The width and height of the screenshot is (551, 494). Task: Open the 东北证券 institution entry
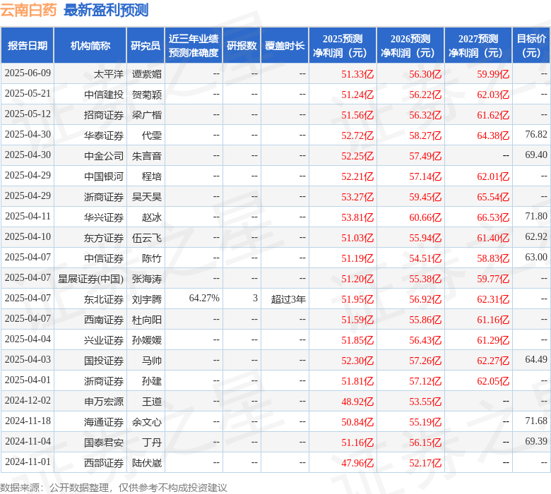[103, 299]
